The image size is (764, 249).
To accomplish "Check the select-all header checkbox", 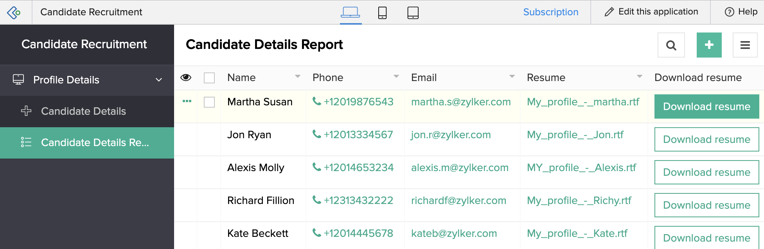I will pyautogui.click(x=209, y=78).
